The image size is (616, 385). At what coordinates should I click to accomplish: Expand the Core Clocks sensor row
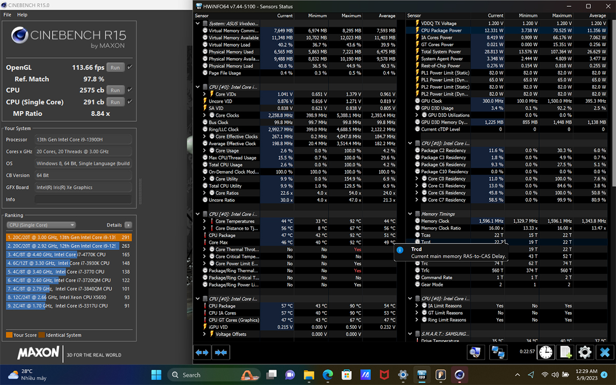pyautogui.click(x=205, y=115)
